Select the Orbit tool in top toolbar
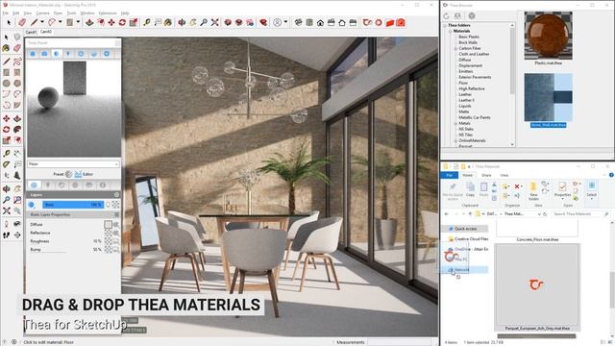Screen dimensions: 615x346 coord(182,23)
